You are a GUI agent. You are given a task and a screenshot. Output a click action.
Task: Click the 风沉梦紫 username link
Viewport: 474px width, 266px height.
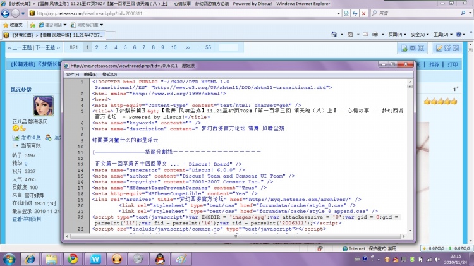21,90
